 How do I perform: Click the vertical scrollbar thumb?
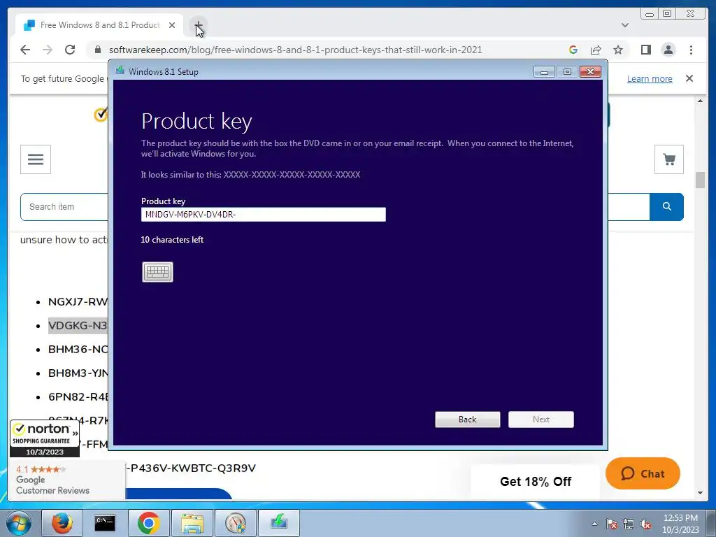click(x=700, y=180)
